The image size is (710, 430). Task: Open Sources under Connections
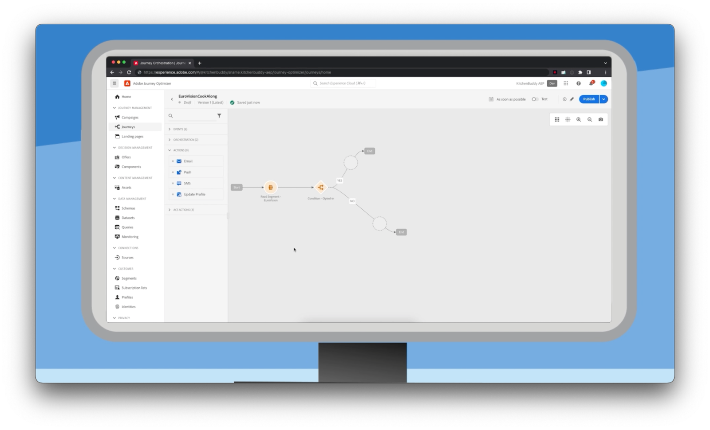coord(124,258)
